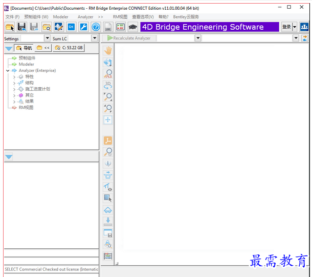Screen dimensions: 312x277
Task: Click the rotate view arrows icon
Action: click(x=108, y=62)
